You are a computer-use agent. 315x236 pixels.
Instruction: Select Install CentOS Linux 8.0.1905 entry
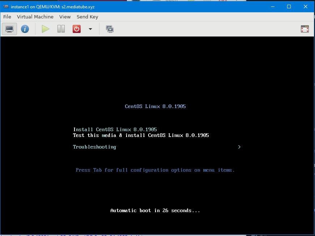(x=115, y=129)
